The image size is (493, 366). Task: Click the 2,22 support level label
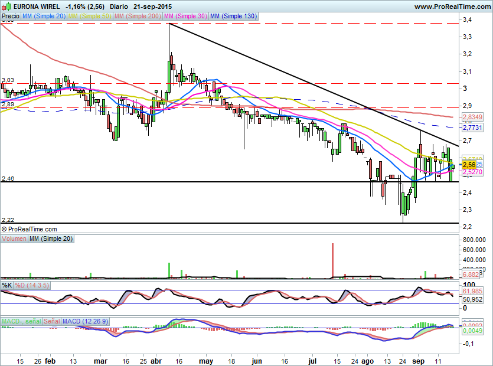point(8,220)
